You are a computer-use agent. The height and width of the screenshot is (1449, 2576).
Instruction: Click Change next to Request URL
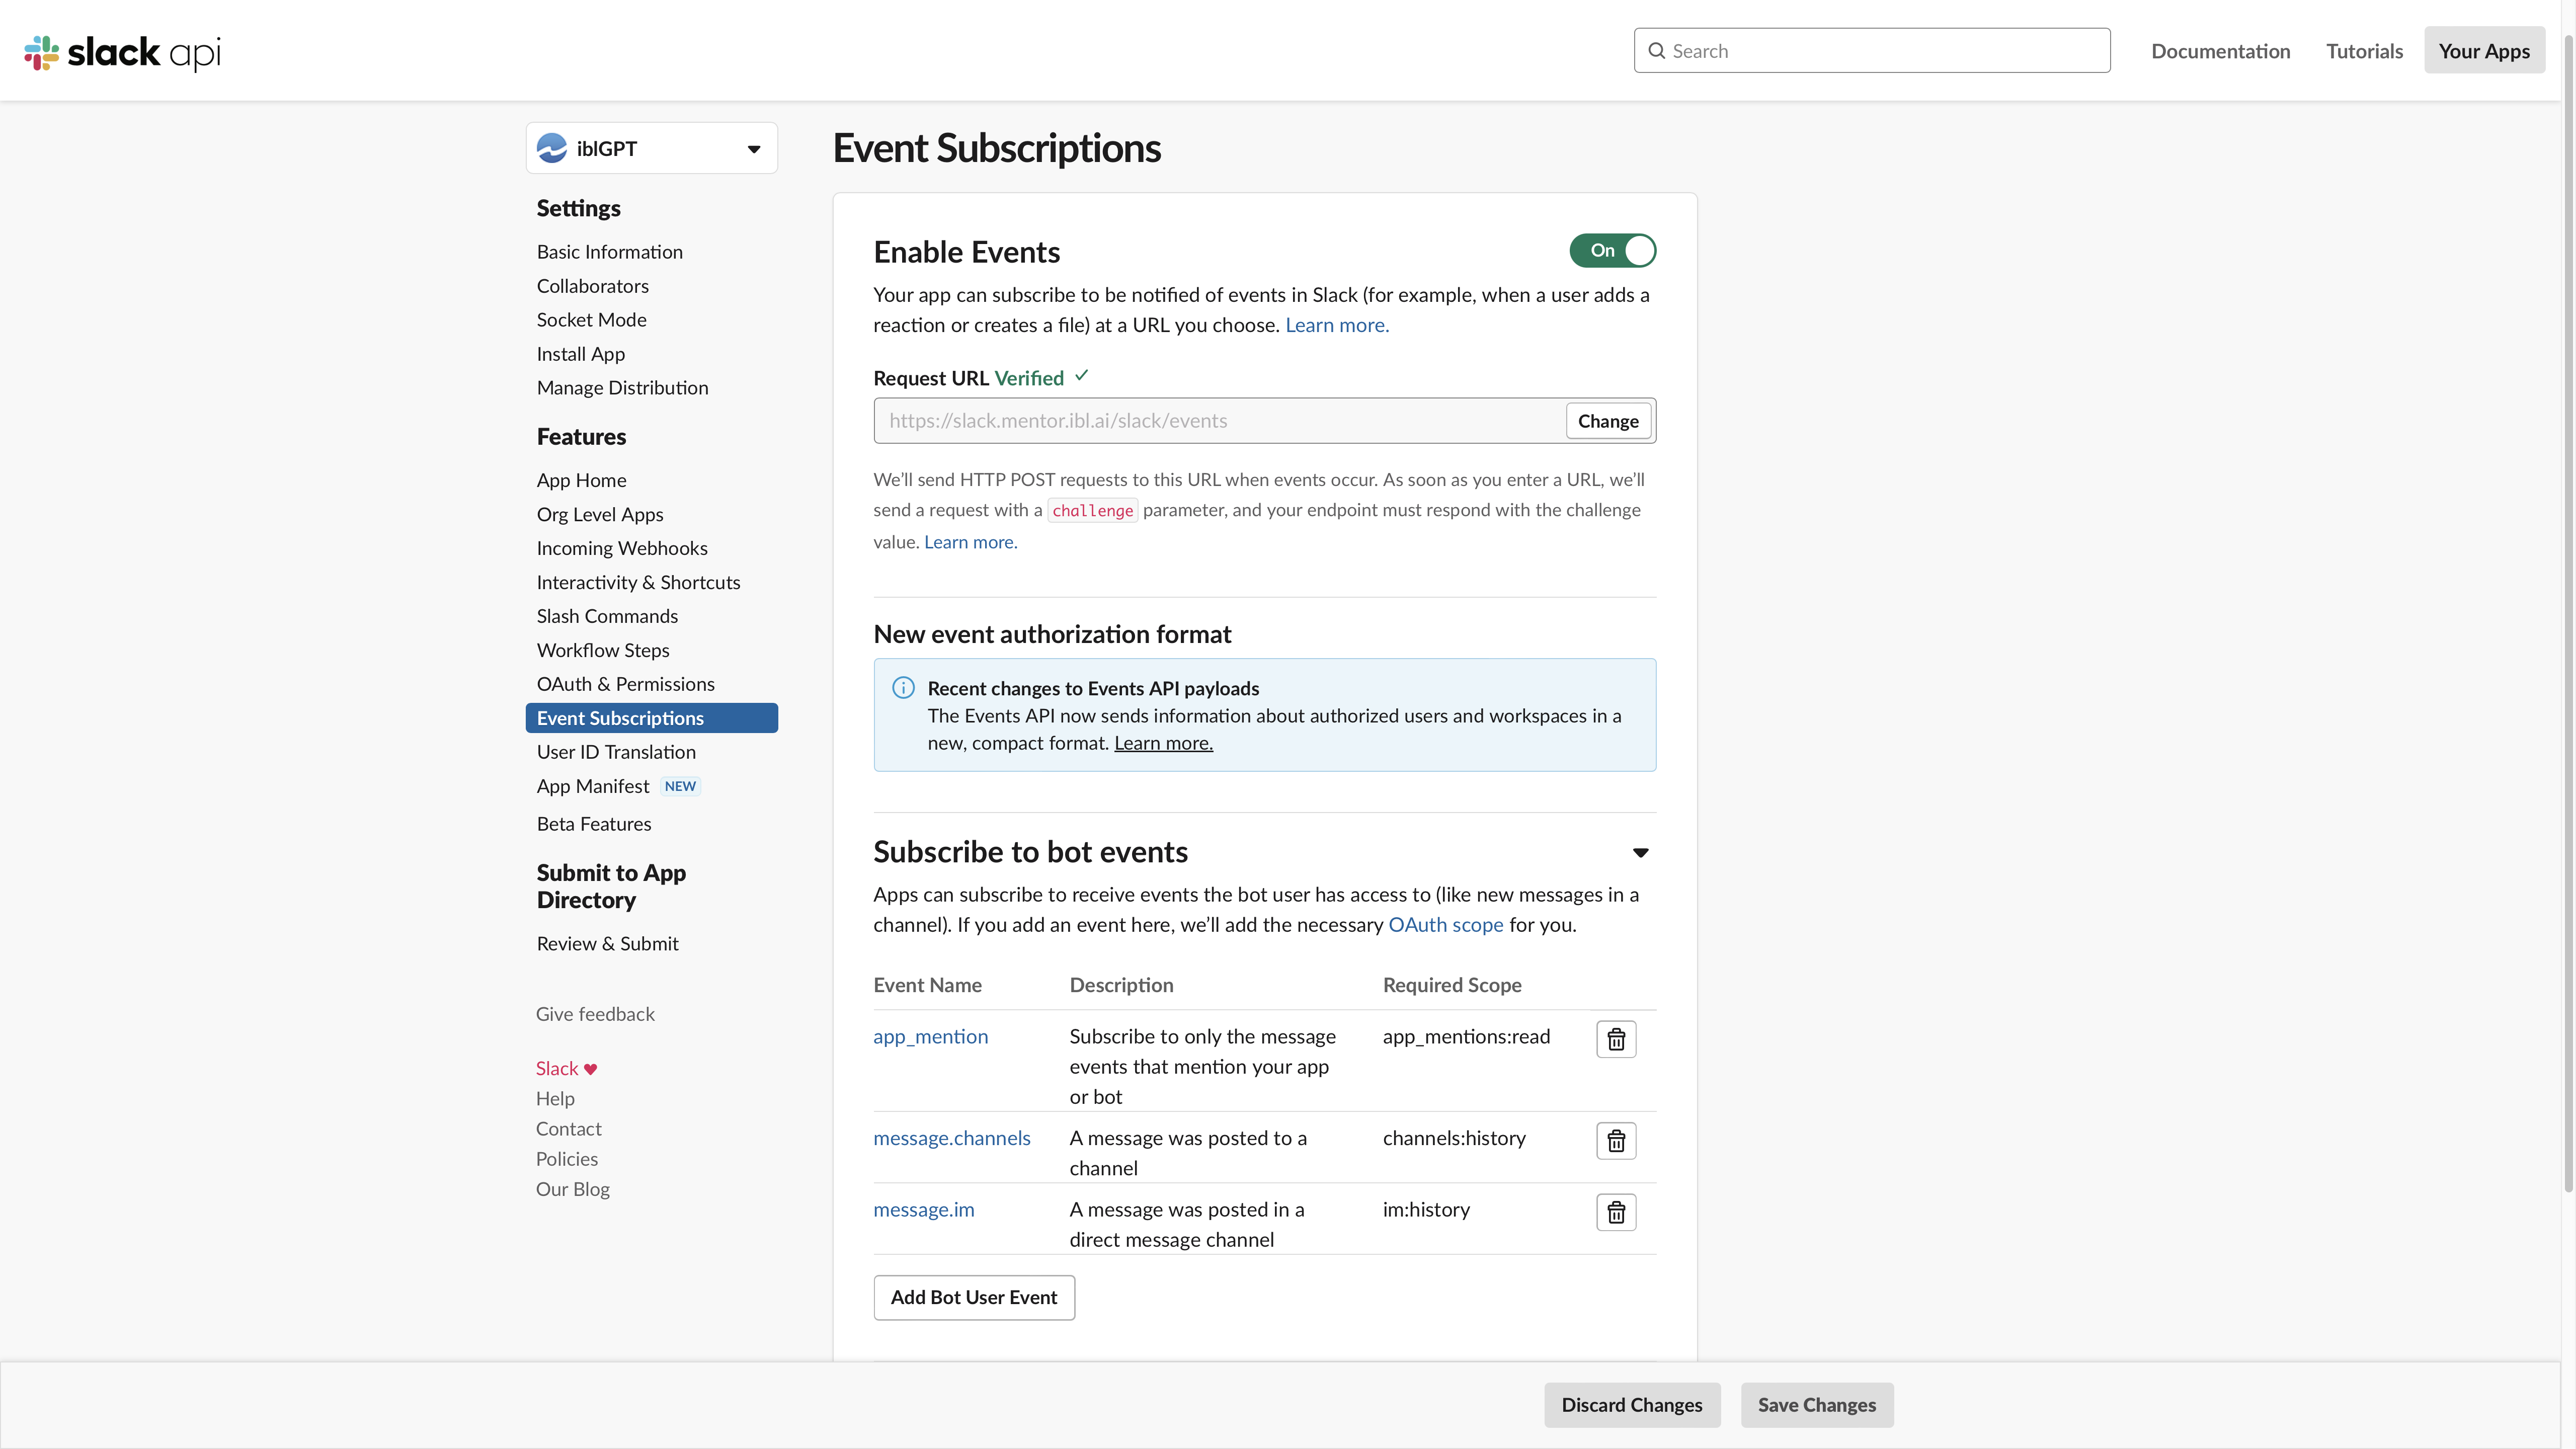click(x=1607, y=421)
